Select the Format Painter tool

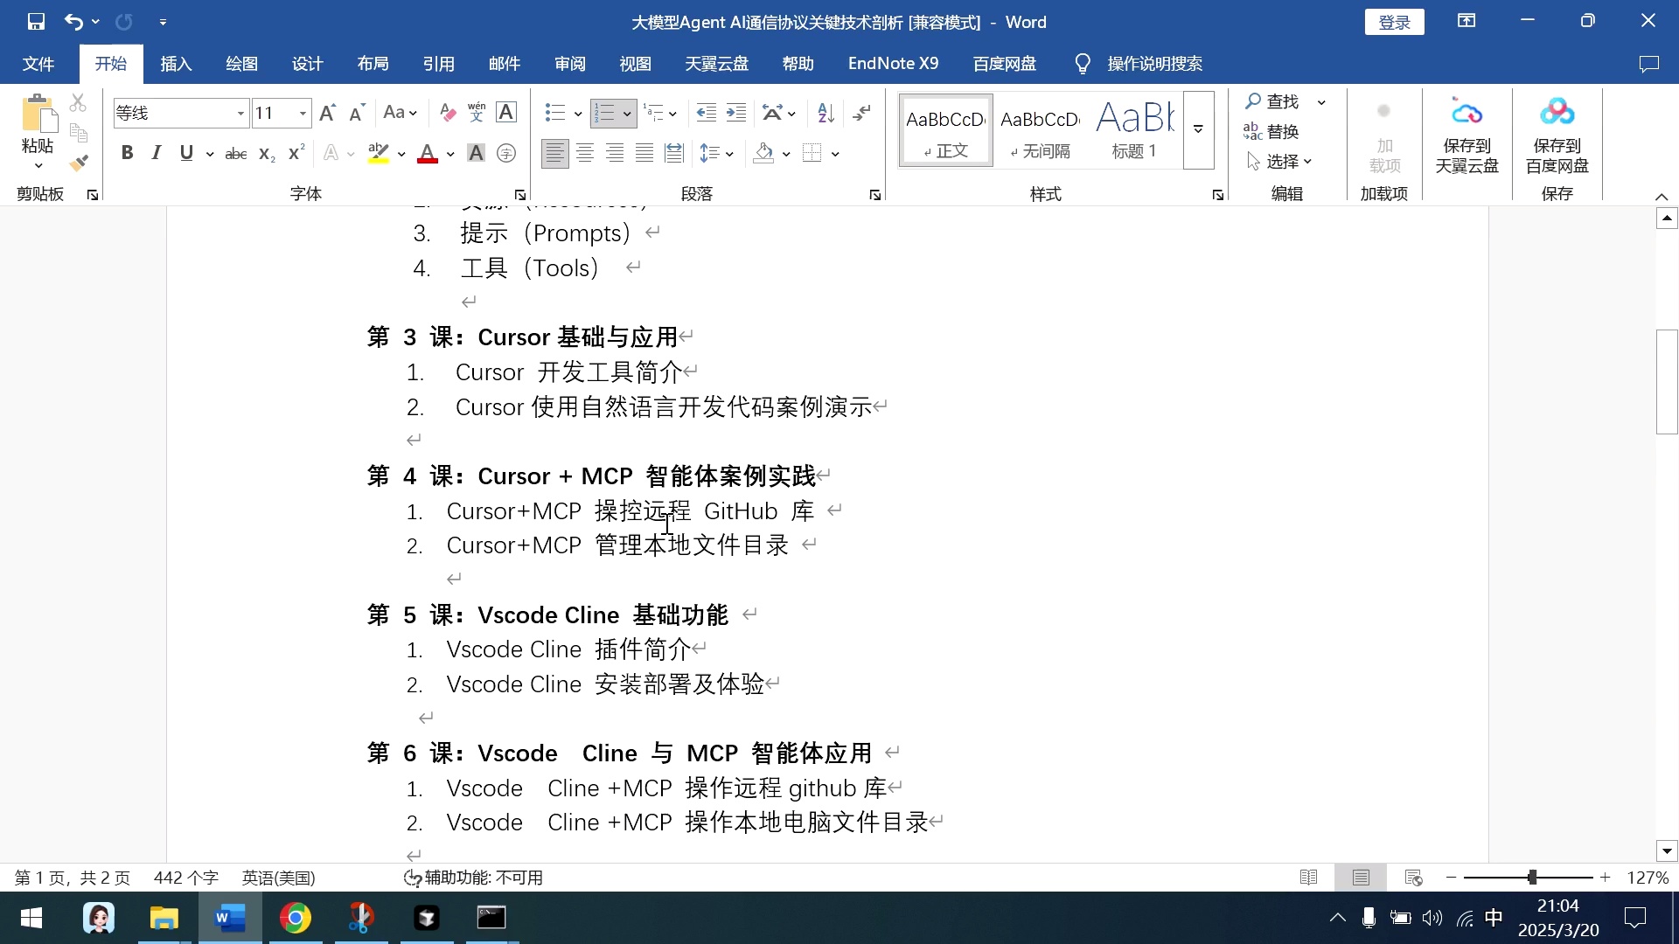pyautogui.click(x=80, y=162)
